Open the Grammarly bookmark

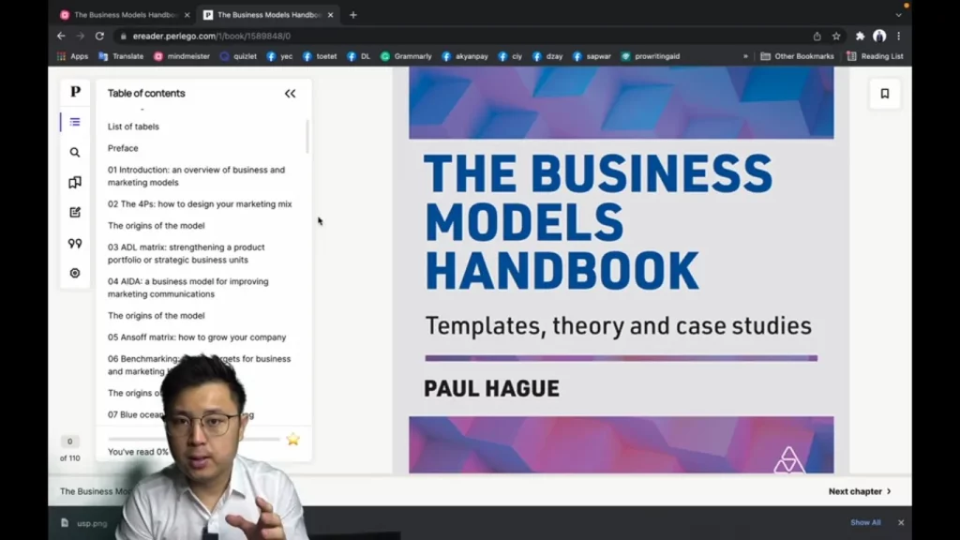pos(406,56)
